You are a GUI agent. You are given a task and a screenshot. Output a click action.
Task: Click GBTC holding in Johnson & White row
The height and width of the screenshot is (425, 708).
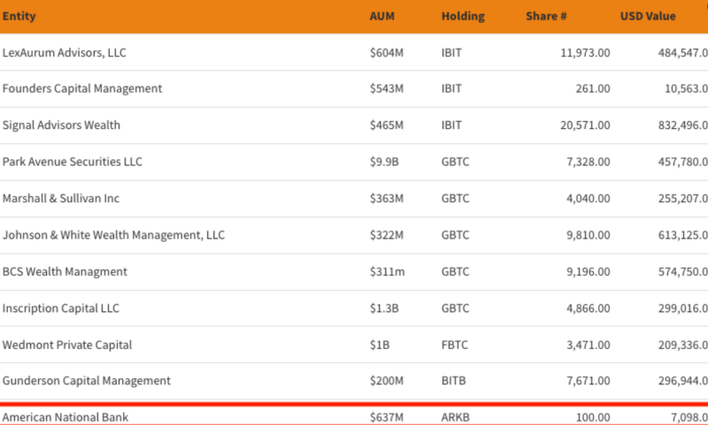coord(455,235)
